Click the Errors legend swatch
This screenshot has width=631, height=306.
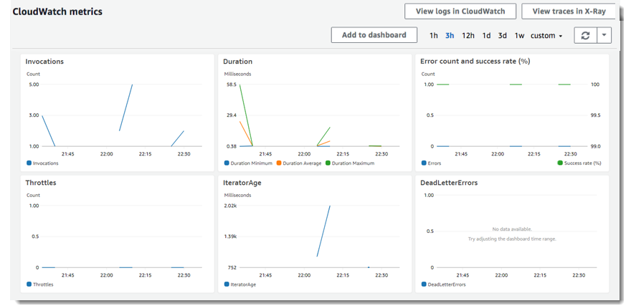click(x=424, y=163)
